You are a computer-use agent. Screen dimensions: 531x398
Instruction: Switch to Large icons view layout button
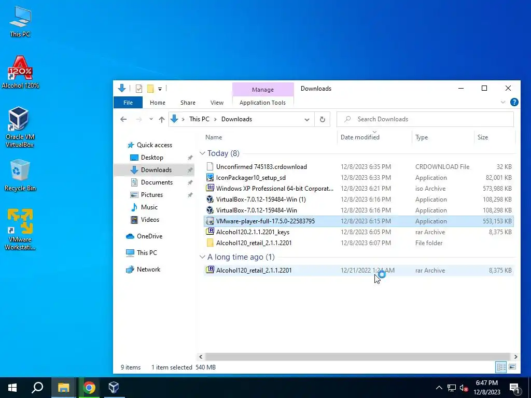pos(512,367)
